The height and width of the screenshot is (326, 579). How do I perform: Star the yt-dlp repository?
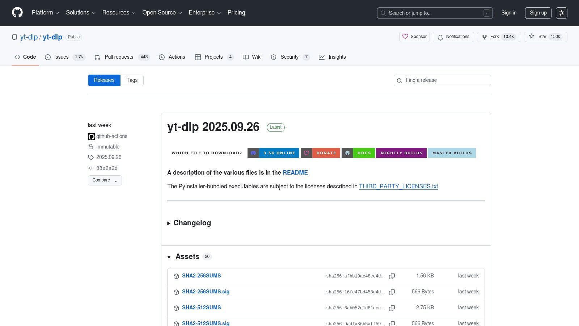(x=532, y=37)
